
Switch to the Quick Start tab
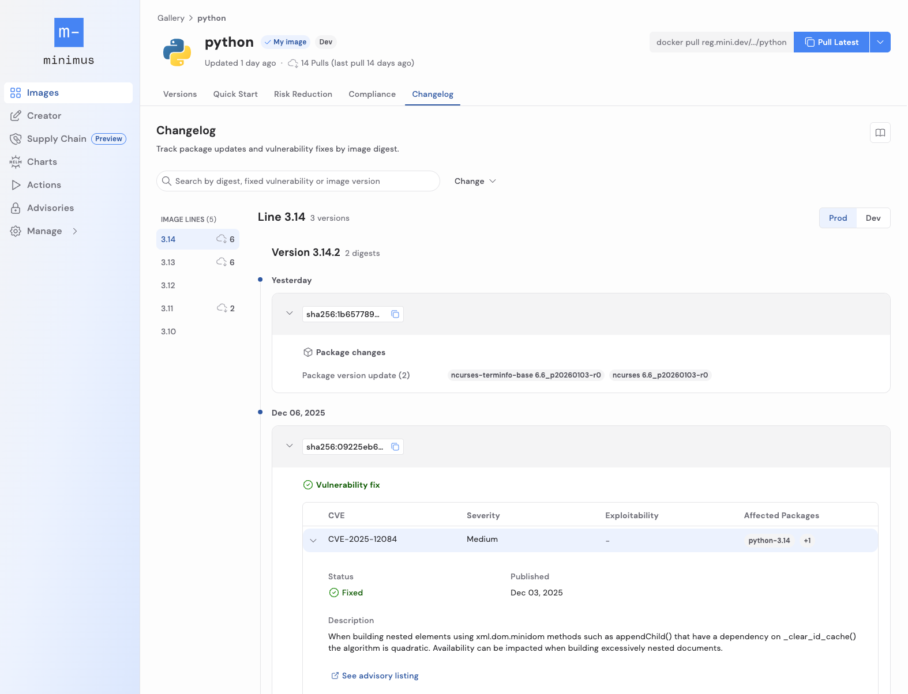click(x=235, y=94)
